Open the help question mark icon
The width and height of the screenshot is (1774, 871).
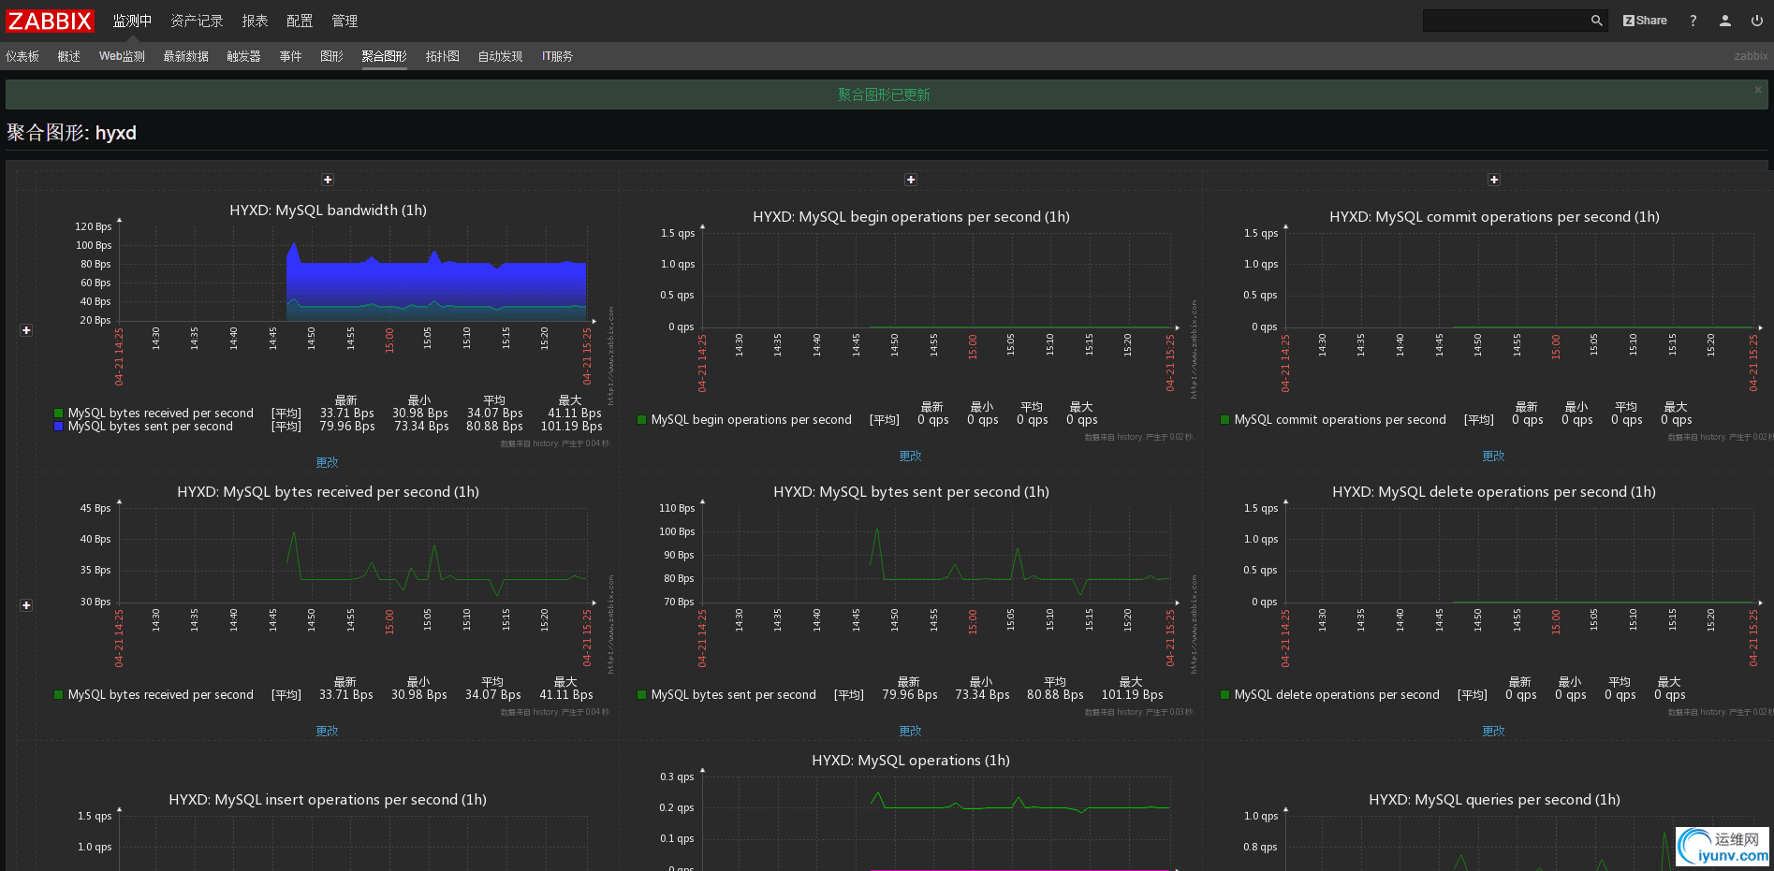point(1693,21)
